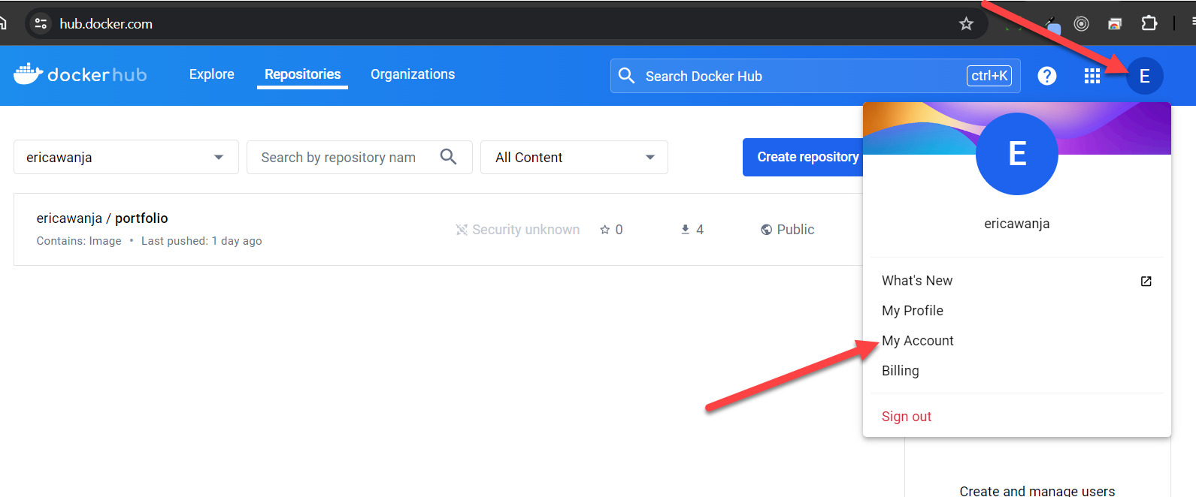Viewport: 1196px width, 497px height.
Task: Click the 'Contains: Image' text
Action: pos(79,241)
